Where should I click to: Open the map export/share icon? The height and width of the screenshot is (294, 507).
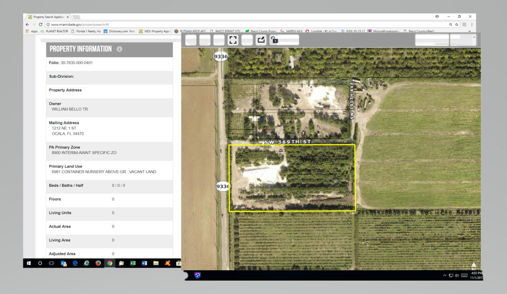[x=261, y=40]
